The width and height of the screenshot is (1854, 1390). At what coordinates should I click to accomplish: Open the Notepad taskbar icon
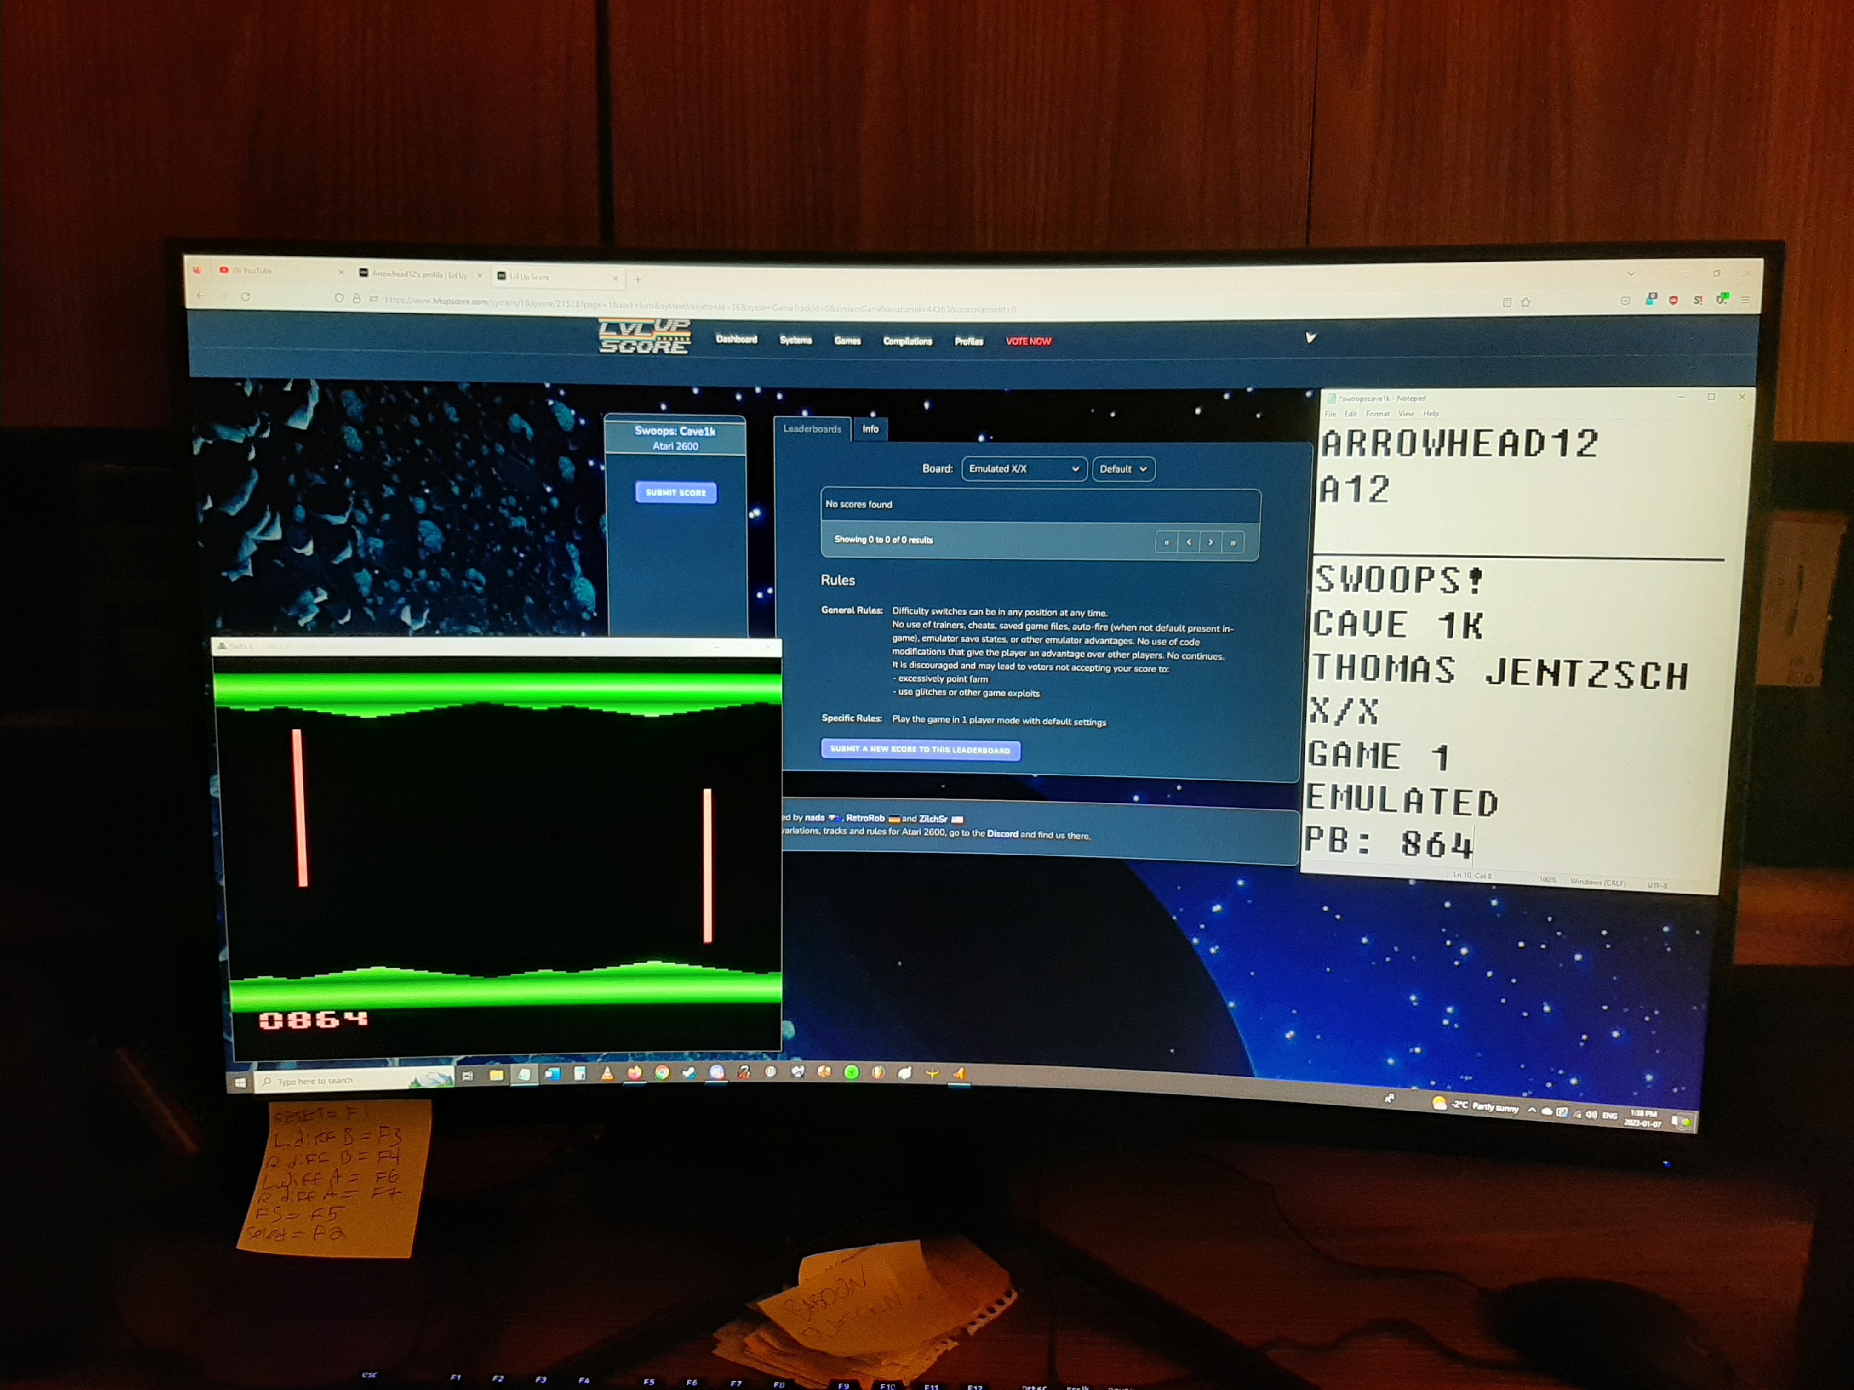524,1075
